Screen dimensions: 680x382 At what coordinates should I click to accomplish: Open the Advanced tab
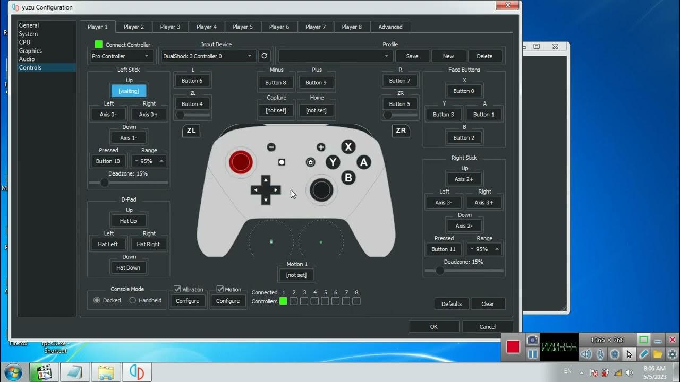click(390, 27)
